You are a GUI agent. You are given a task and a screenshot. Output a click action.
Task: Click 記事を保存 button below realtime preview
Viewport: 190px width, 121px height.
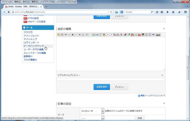[102, 87]
